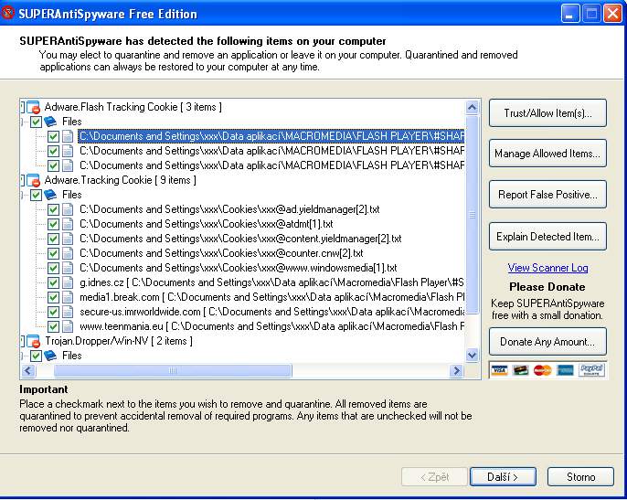Click the Adware.Tracking Cookie threat icon
Viewport: 627px width, 500px height.
34,180
